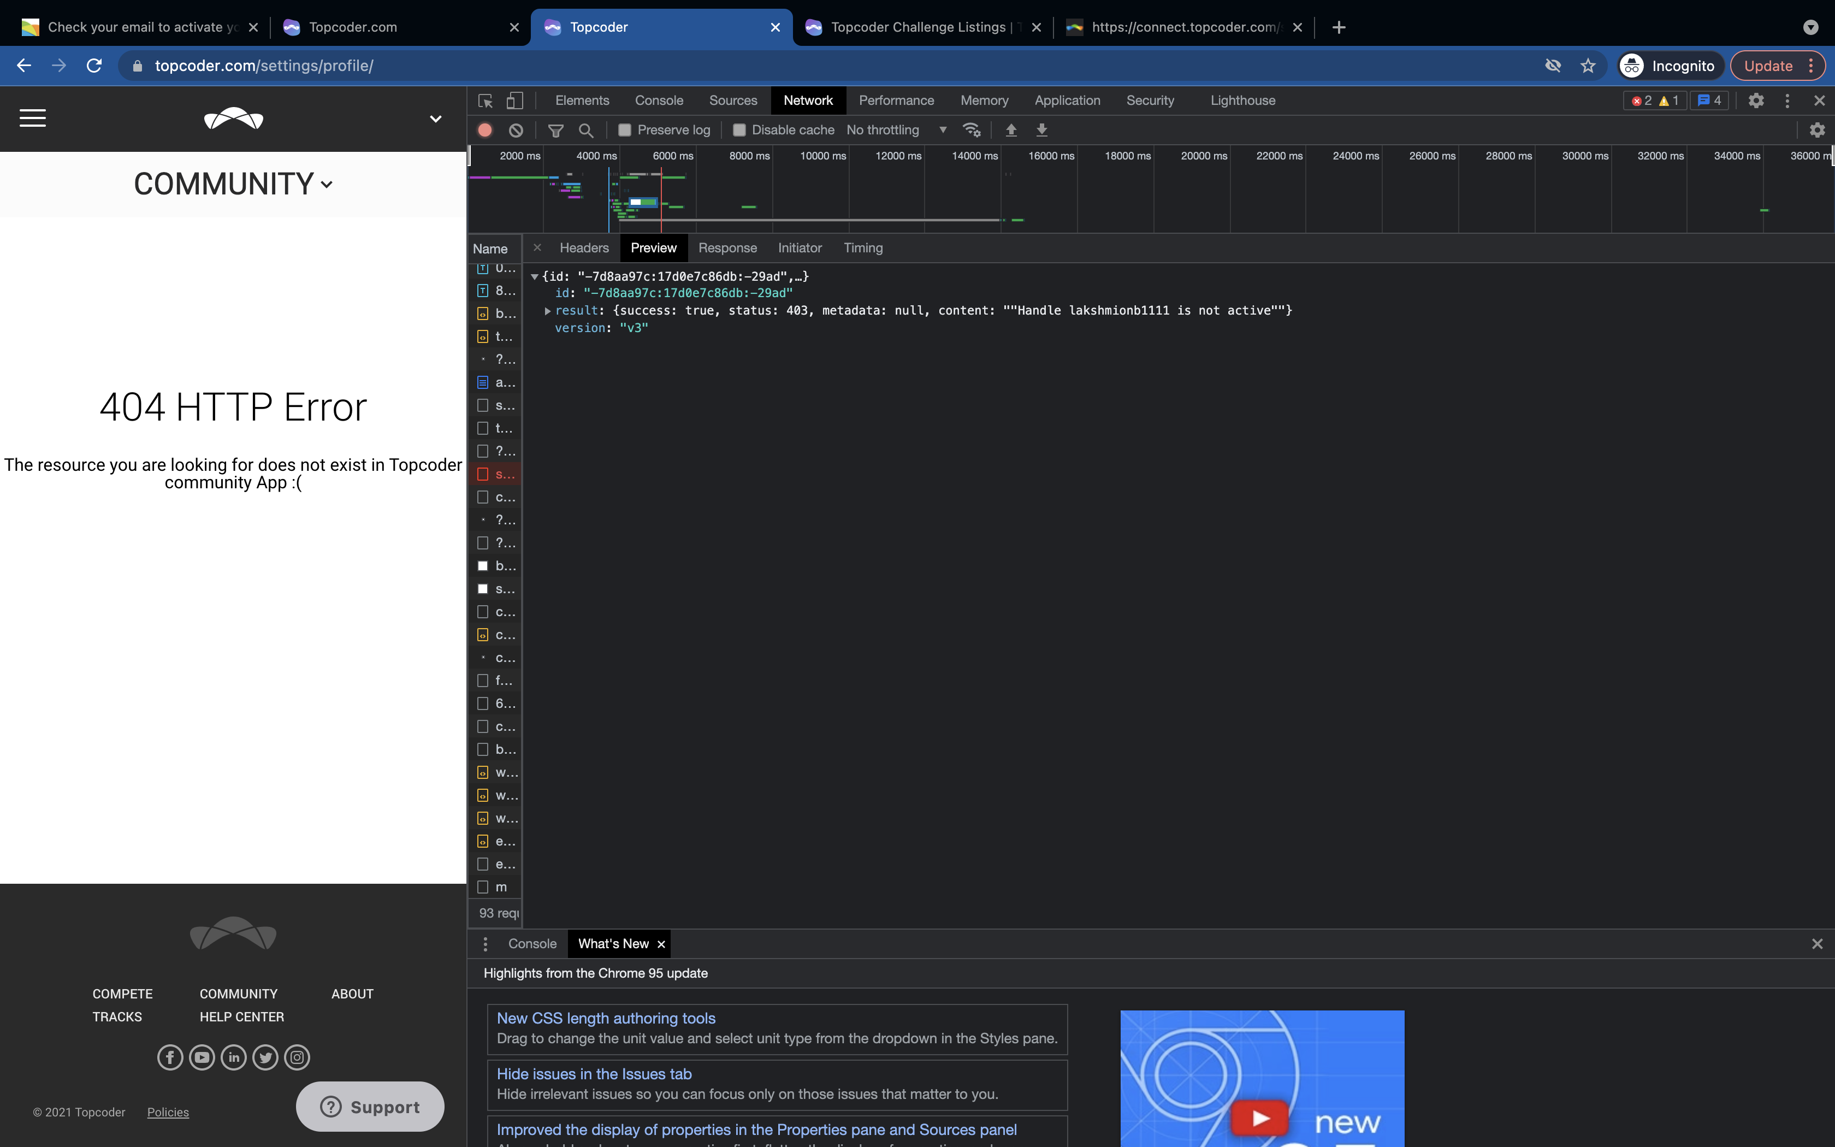
Task: Open the network filter icon
Action: coord(556,131)
